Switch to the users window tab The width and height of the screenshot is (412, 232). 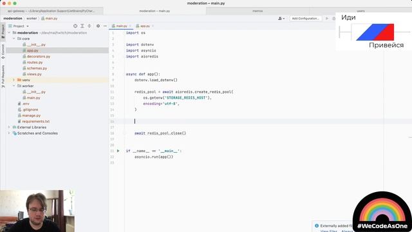pyautogui.click(x=360, y=11)
